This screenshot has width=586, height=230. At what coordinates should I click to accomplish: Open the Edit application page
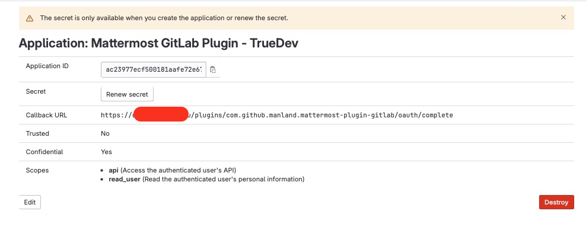point(30,202)
